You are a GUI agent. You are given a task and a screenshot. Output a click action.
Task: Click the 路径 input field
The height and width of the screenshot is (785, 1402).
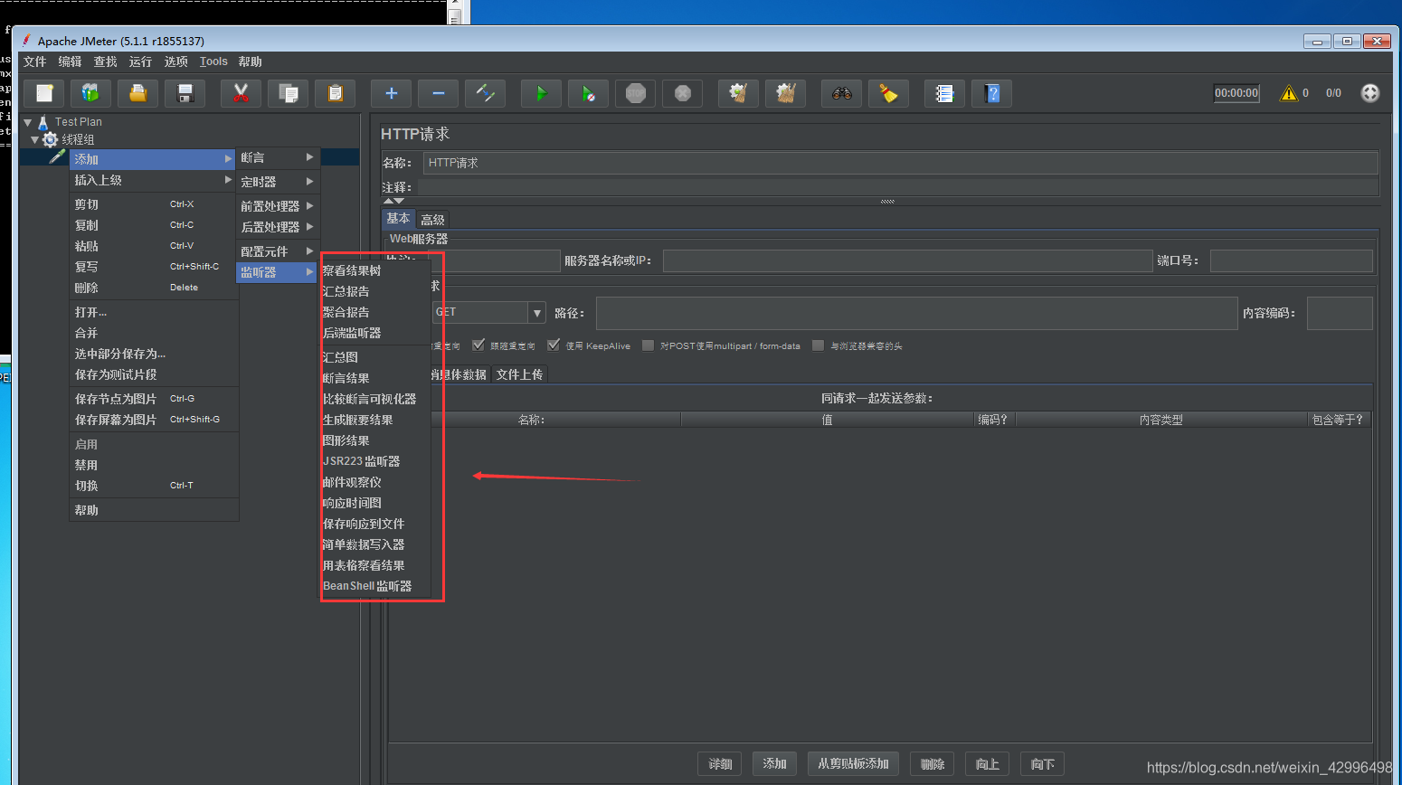[x=916, y=313]
